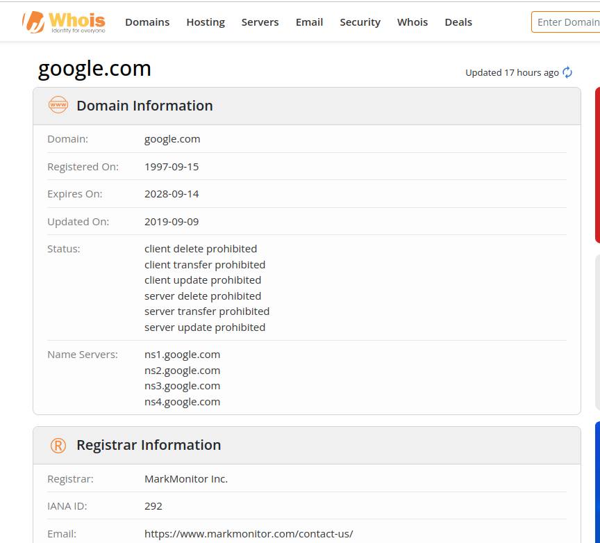Open the markmonitor.com contact-us URL
The image size is (600, 543).
pyautogui.click(x=249, y=534)
